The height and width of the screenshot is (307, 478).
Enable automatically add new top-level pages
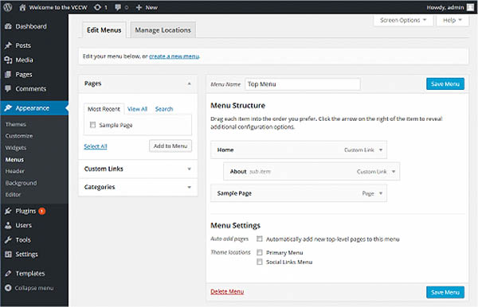[260, 239]
